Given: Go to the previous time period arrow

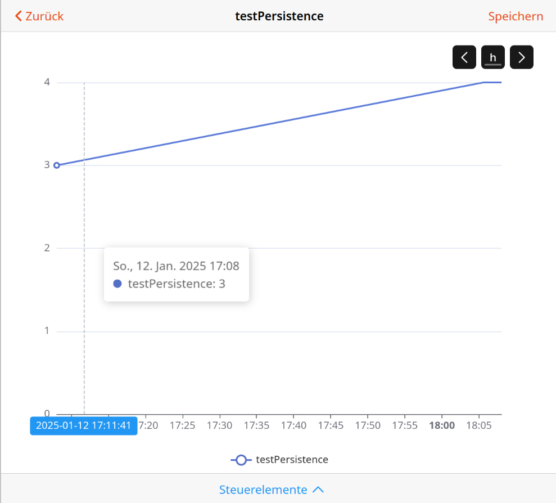Looking at the screenshot, I should (x=464, y=57).
